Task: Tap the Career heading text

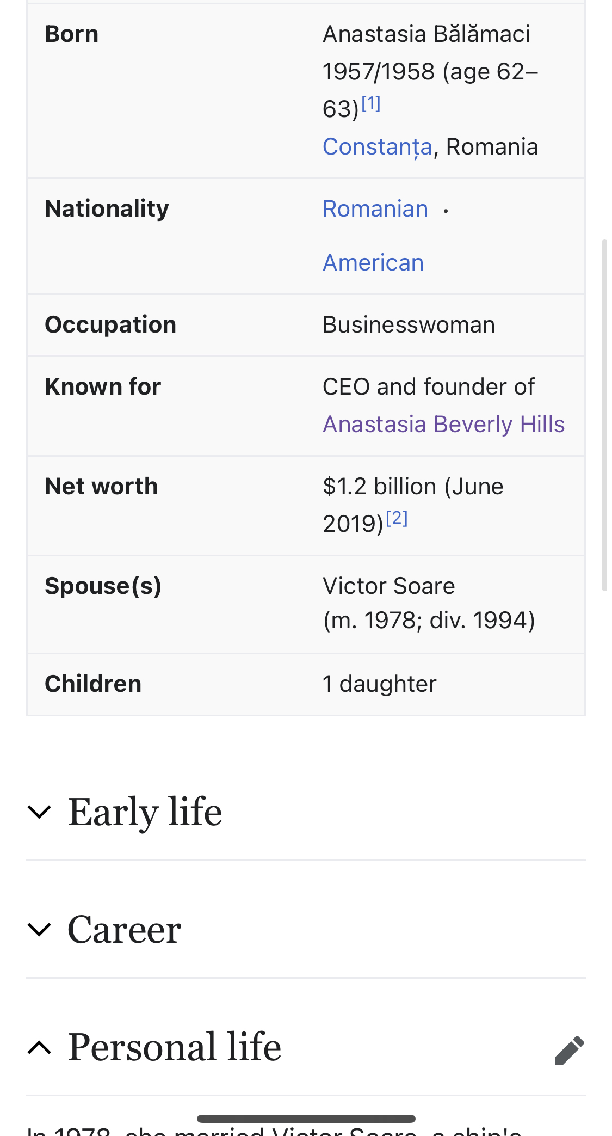Action: coord(124,929)
